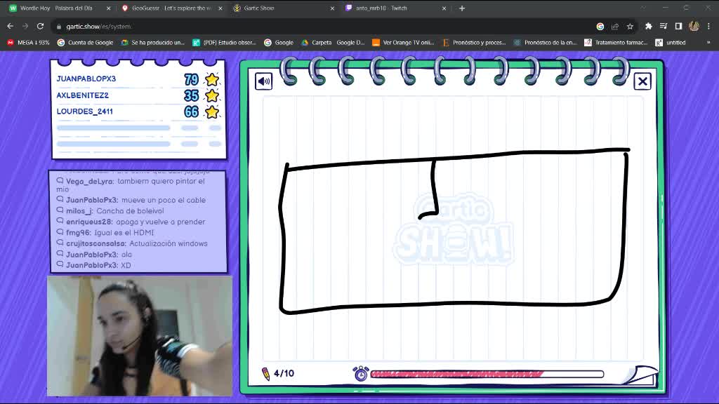The image size is (719, 404).
Task: Toggle the browser side panel
Action: point(679,27)
